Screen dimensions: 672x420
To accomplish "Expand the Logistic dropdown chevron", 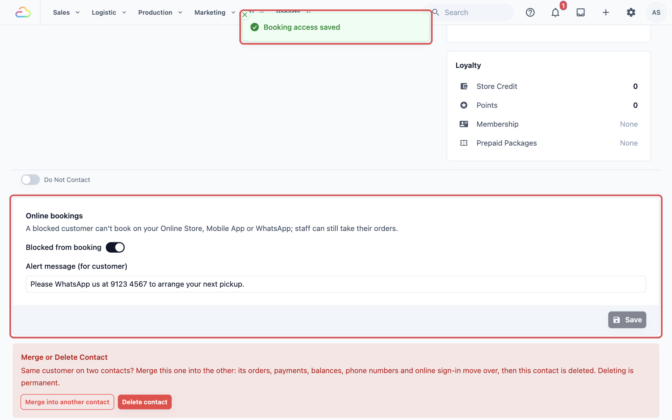I will pos(124,13).
